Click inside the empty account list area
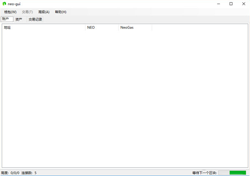 (x=125, y=98)
